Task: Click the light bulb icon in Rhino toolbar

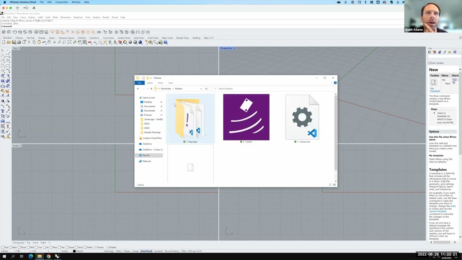Action: tap(110, 42)
